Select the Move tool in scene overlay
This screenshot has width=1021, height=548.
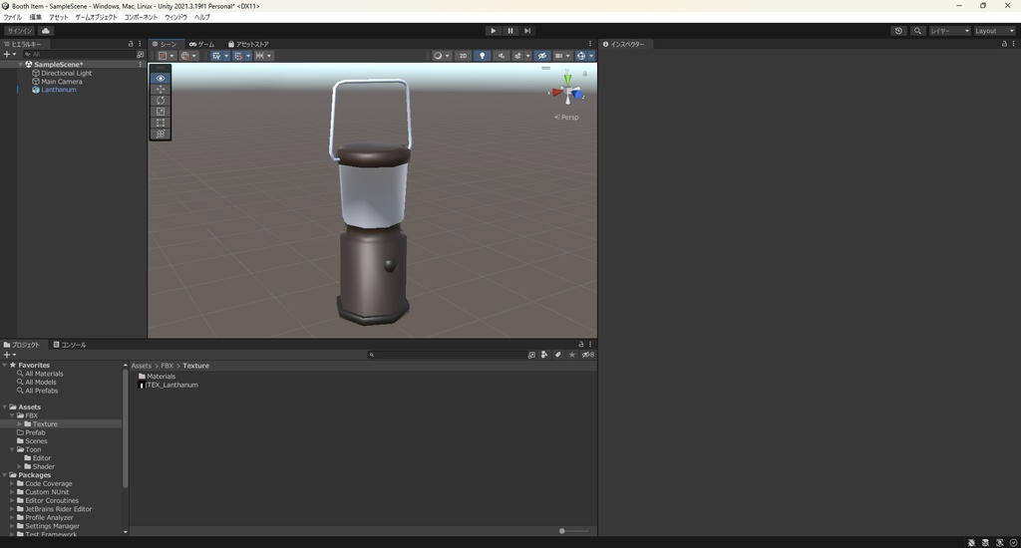(x=161, y=90)
